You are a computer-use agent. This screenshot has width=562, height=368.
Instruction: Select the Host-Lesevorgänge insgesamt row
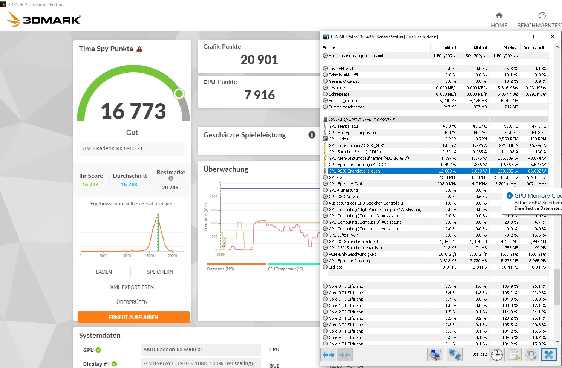(x=435, y=56)
